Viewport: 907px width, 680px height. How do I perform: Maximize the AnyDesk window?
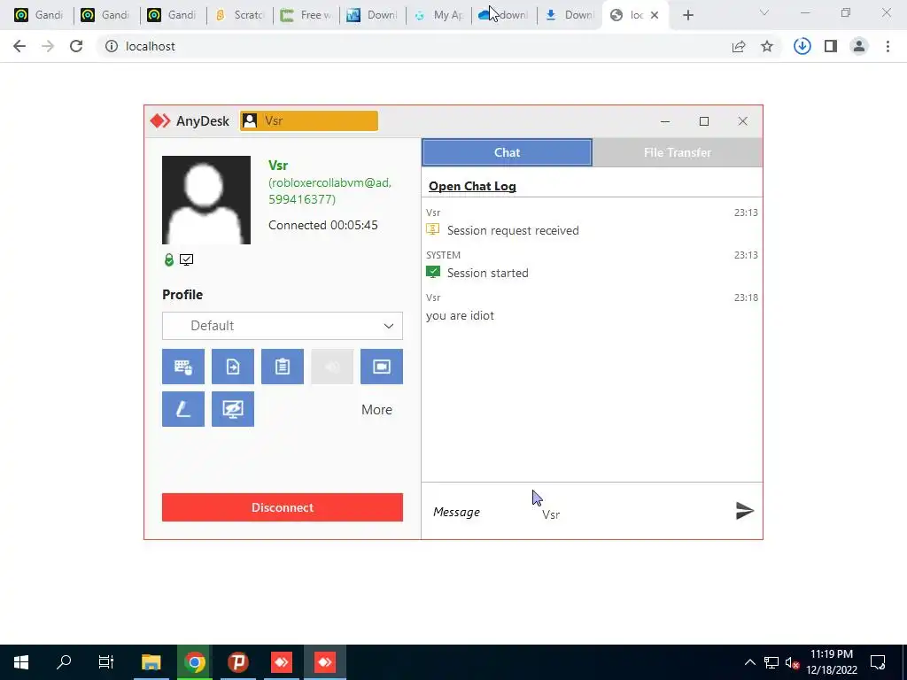point(704,120)
